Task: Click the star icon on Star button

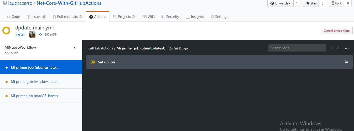Action: point(308,3)
